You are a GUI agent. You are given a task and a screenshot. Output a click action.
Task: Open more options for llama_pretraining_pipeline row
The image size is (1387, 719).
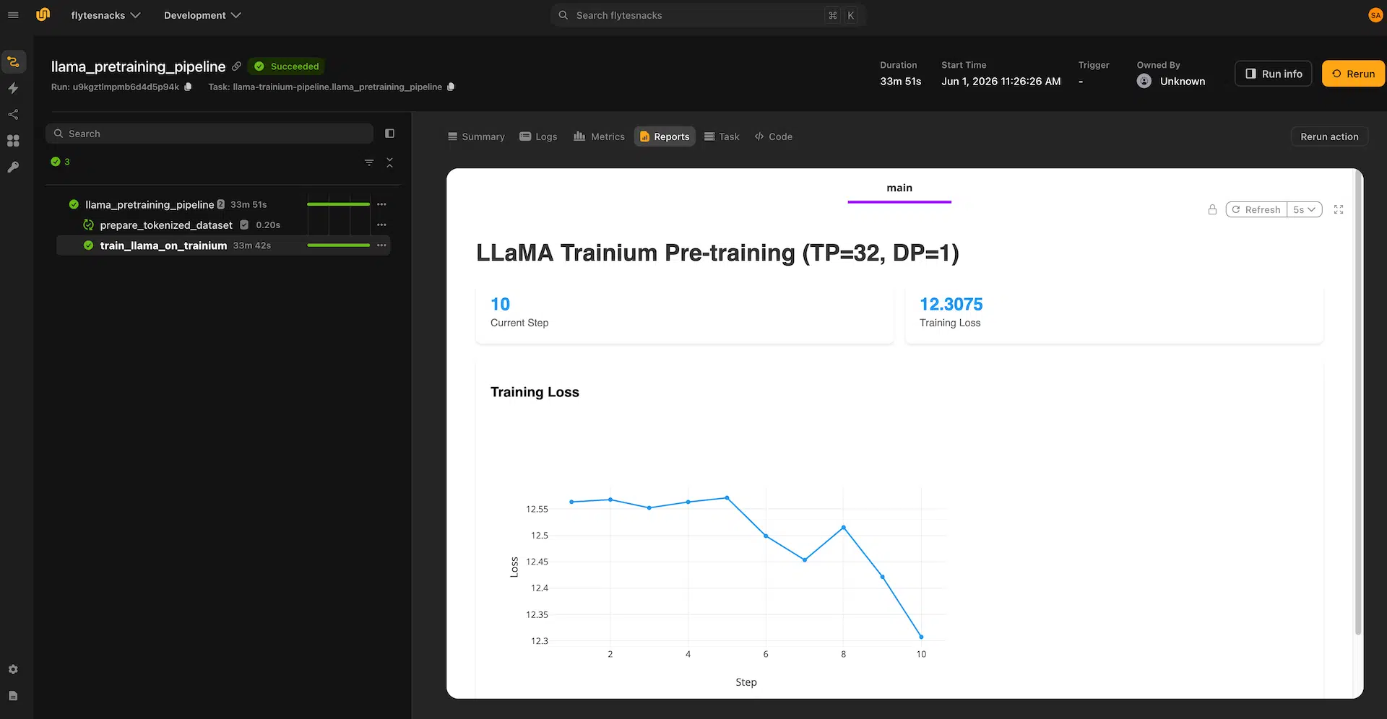(x=381, y=204)
